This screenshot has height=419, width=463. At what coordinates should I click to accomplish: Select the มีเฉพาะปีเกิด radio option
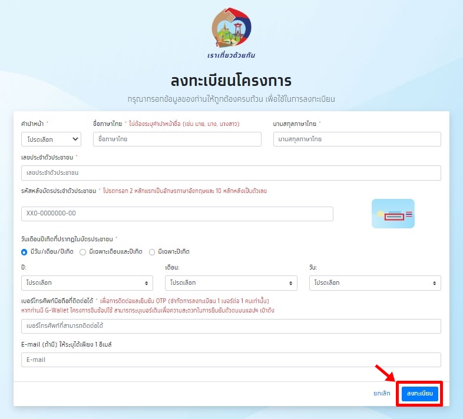152,252
